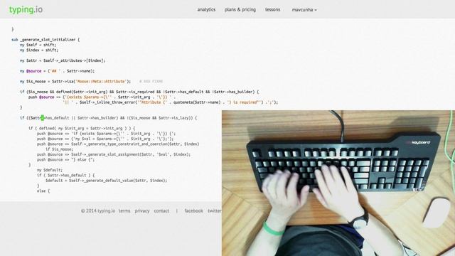Click the keyboard webcam video overlay

pyautogui.click(x=338, y=183)
